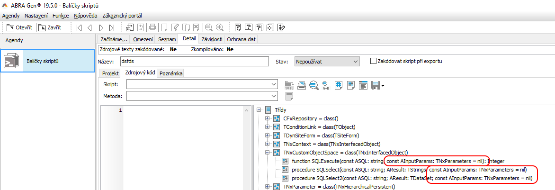The image size is (555, 190).
Task: Click the Otevřít button
Action: pyautogui.click(x=19, y=27)
